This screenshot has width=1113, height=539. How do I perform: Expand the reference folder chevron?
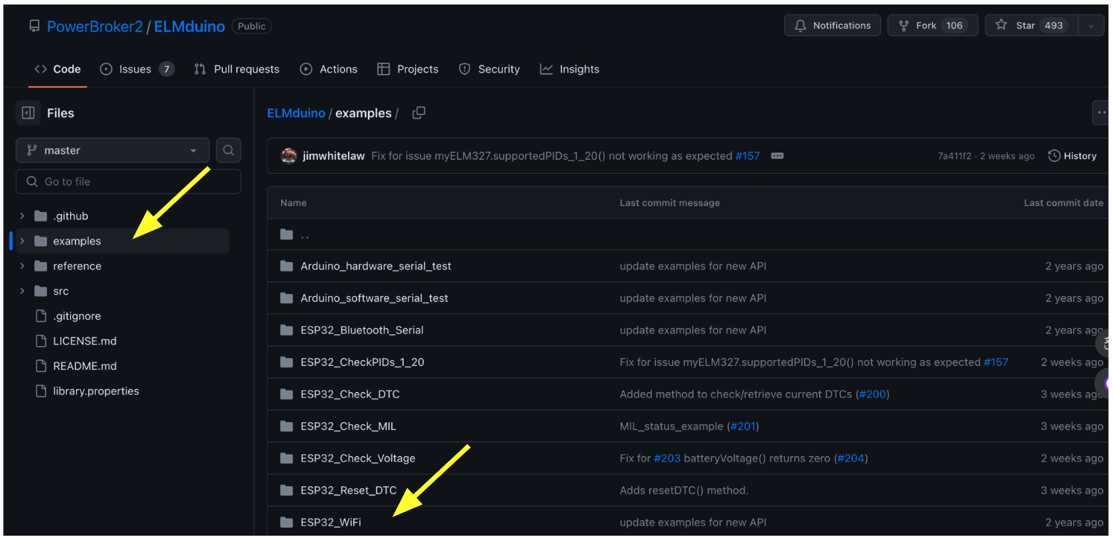(x=22, y=266)
